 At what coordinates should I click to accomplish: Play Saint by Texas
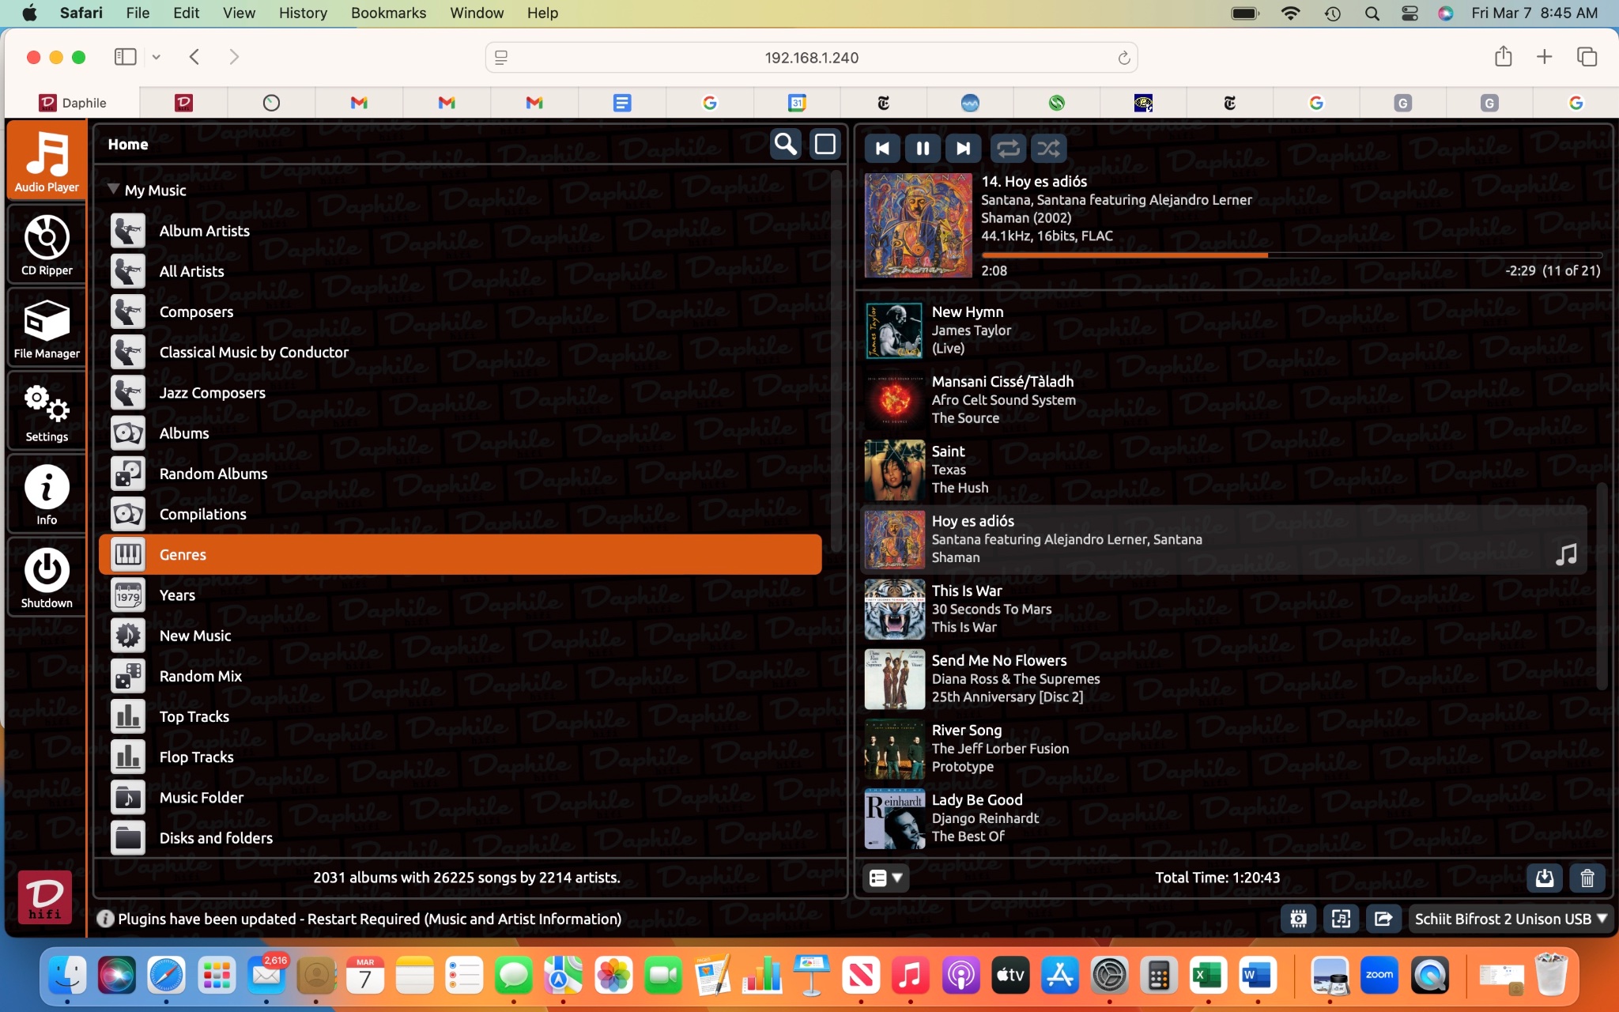pyautogui.click(x=1224, y=470)
